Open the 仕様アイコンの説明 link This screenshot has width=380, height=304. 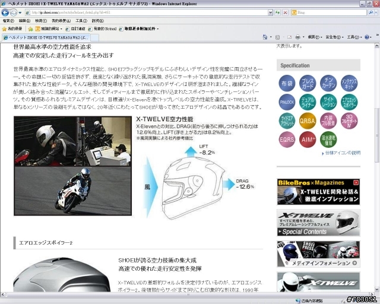click(x=342, y=153)
